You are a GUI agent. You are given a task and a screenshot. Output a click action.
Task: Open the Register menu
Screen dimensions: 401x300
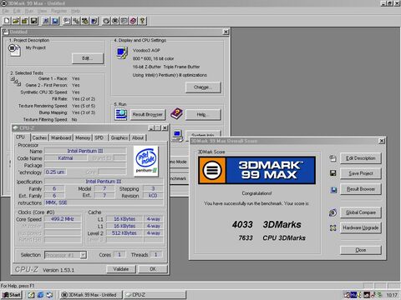[x=59, y=11]
